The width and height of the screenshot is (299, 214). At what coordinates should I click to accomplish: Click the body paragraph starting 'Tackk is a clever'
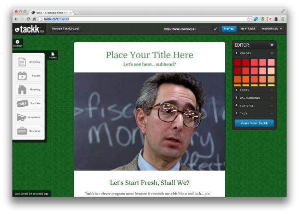[147, 194]
